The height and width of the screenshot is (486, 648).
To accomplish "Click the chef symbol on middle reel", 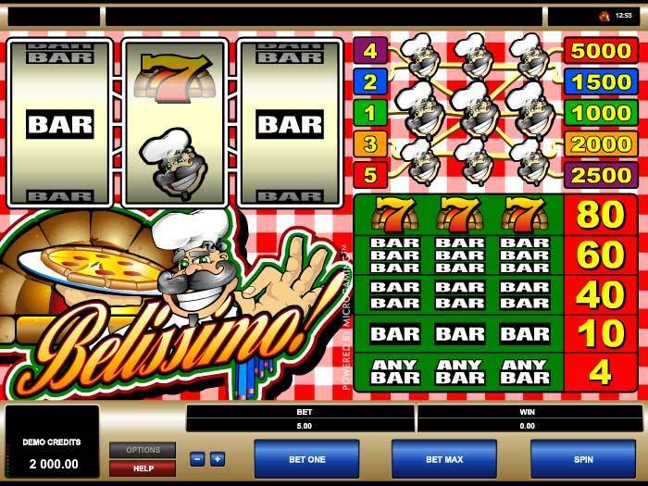I will pos(174,163).
